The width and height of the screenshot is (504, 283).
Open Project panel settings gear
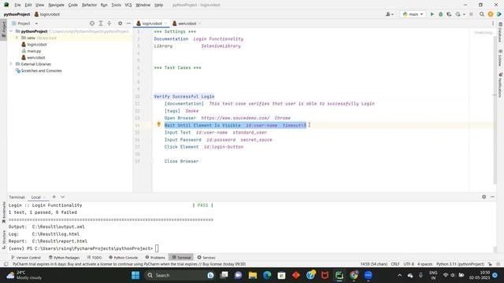120,24
